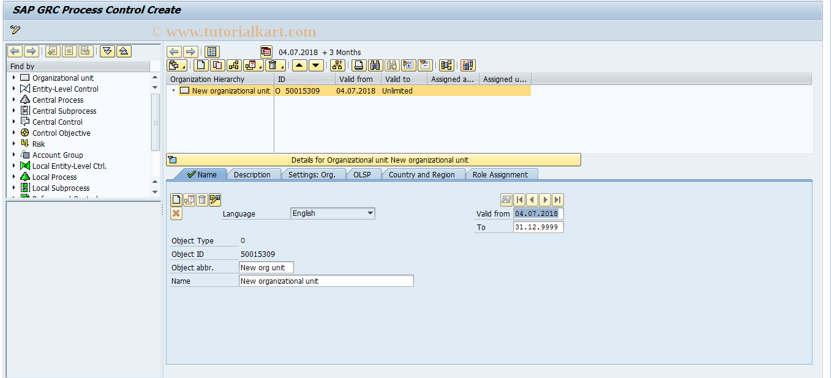Click the Assign hierarchy icon in toolbar

pos(234,65)
